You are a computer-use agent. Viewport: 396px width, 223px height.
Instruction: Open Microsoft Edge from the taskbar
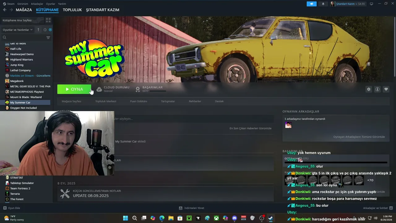point(162,218)
